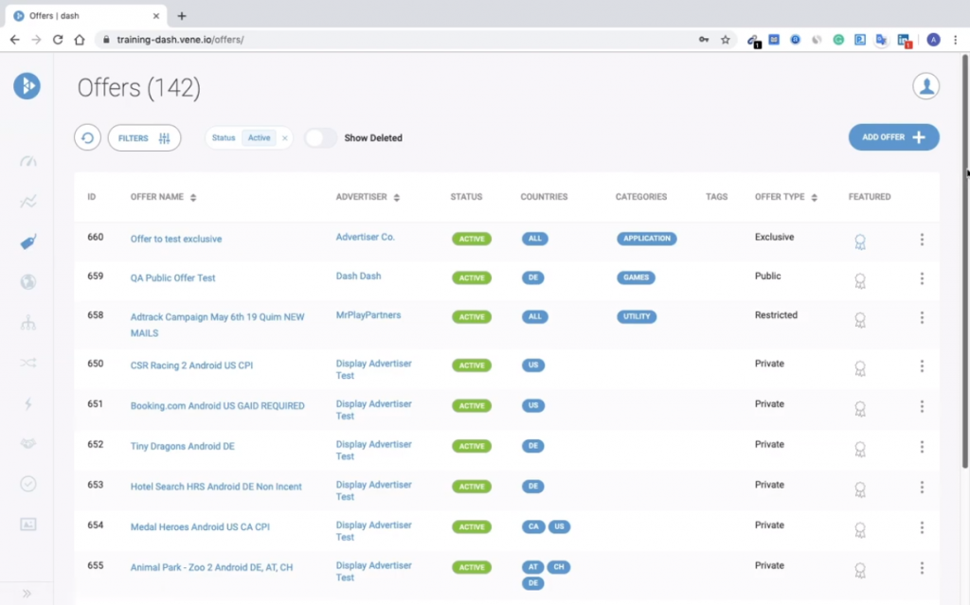Screen dimensions: 970x605
Task: Select the globe icon in sidebar
Action: click(x=28, y=281)
